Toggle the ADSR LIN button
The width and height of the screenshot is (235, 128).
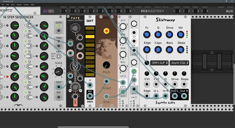coord(125,76)
